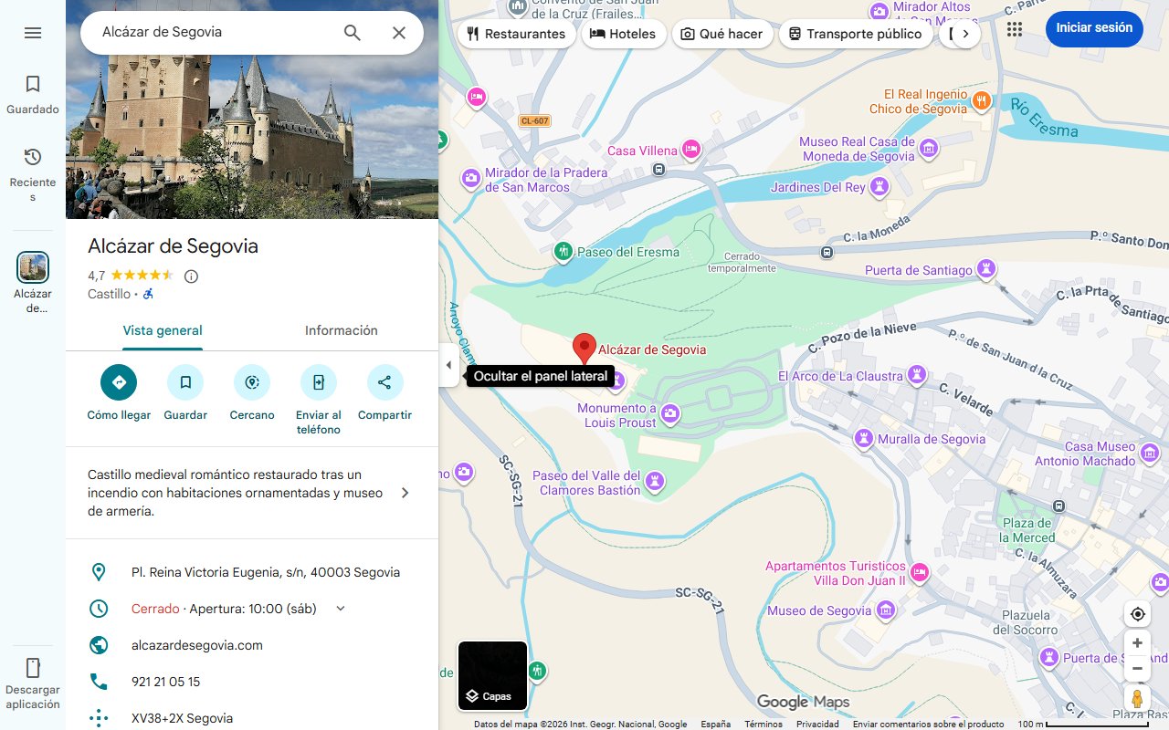Viewport: 1169px width, 730px height.
Task: Search nearby with the Cercano icon
Action: click(x=251, y=382)
